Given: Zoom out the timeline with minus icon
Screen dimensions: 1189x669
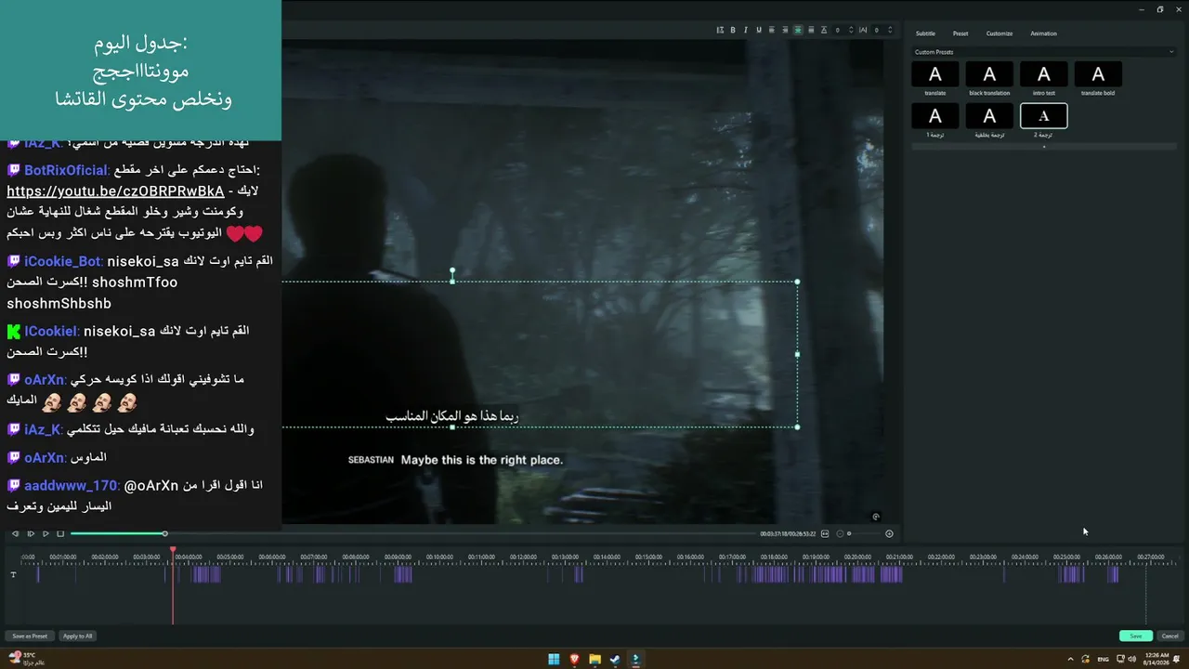Looking at the screenshot, I should pos(840,533).
